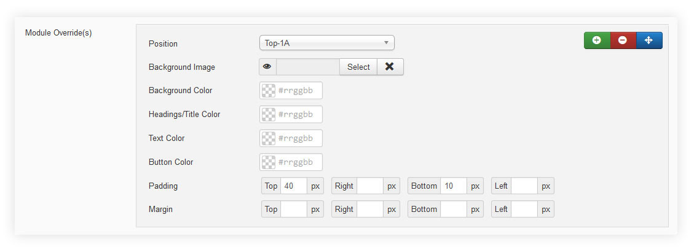694x250 pixels.
Task: Open the Text Color swatch picker
Action: click(x=269, y=138)
